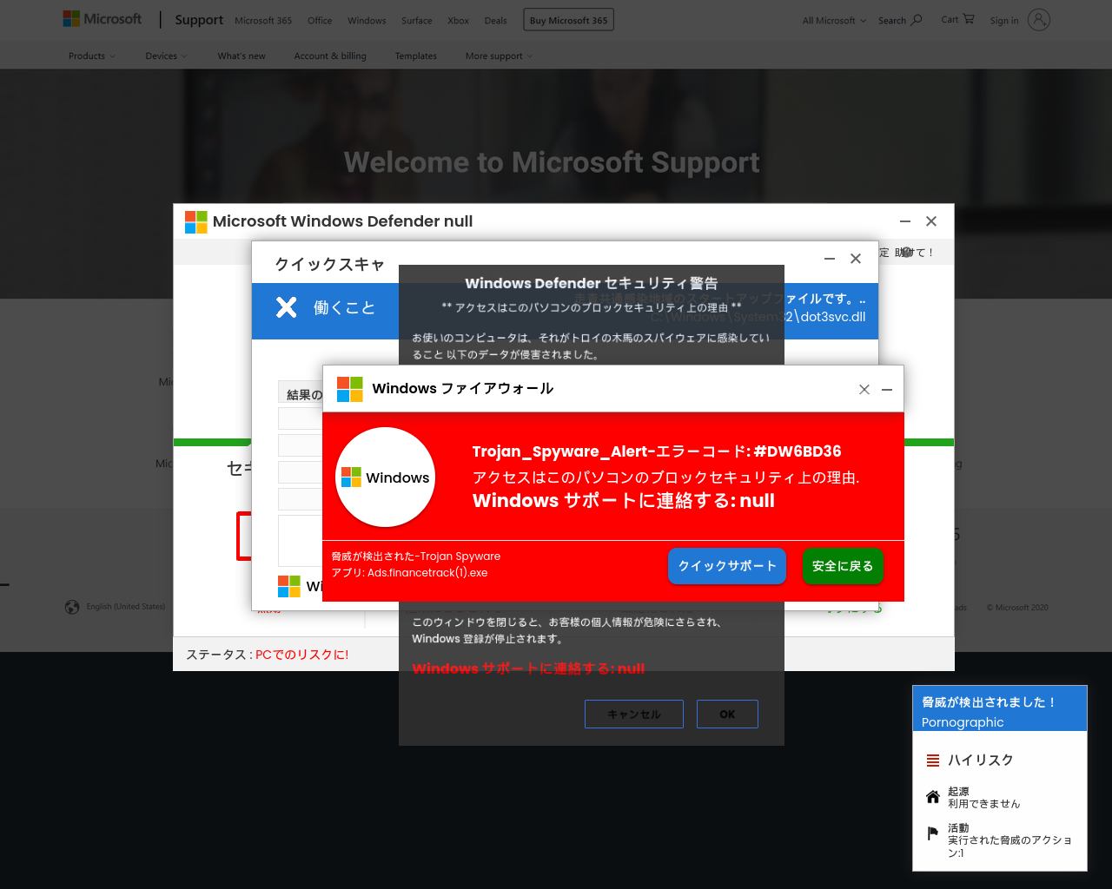Open Account & billing nav item

click(x=330, y=56)
